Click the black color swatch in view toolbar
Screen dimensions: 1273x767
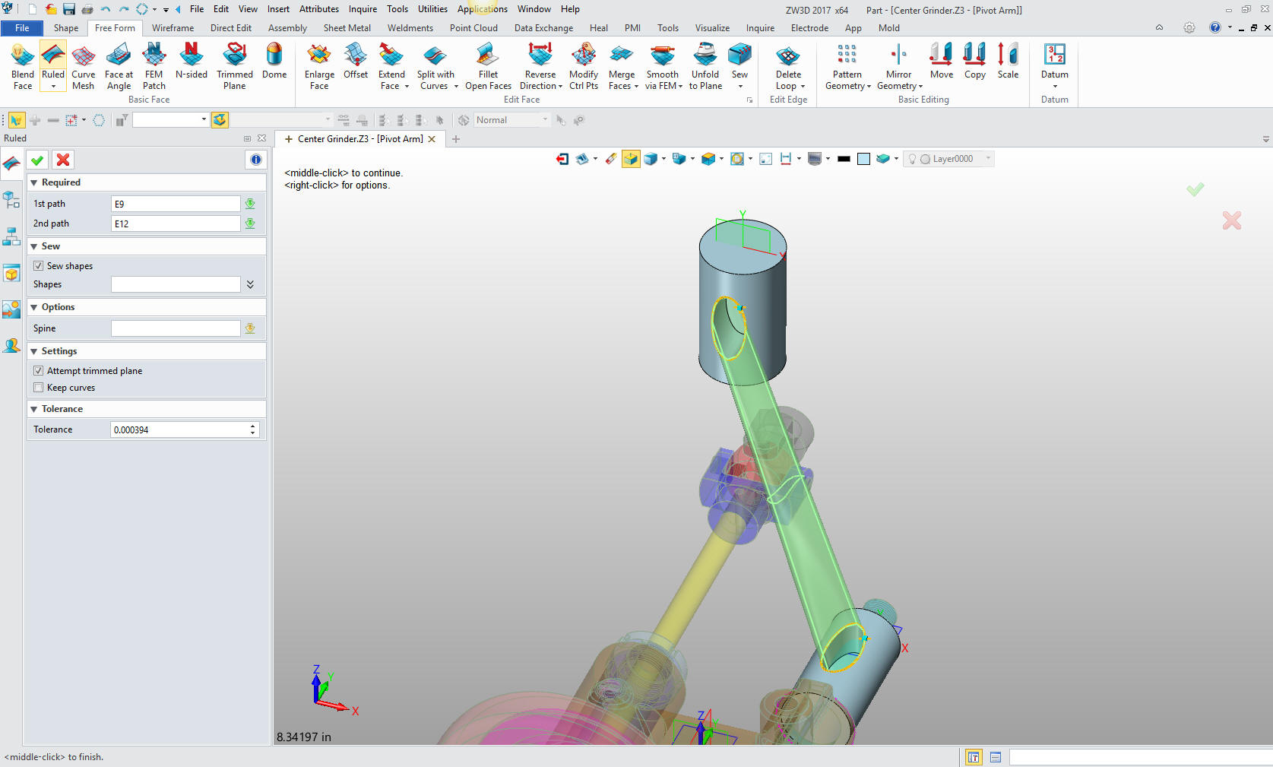pos(844,159)
